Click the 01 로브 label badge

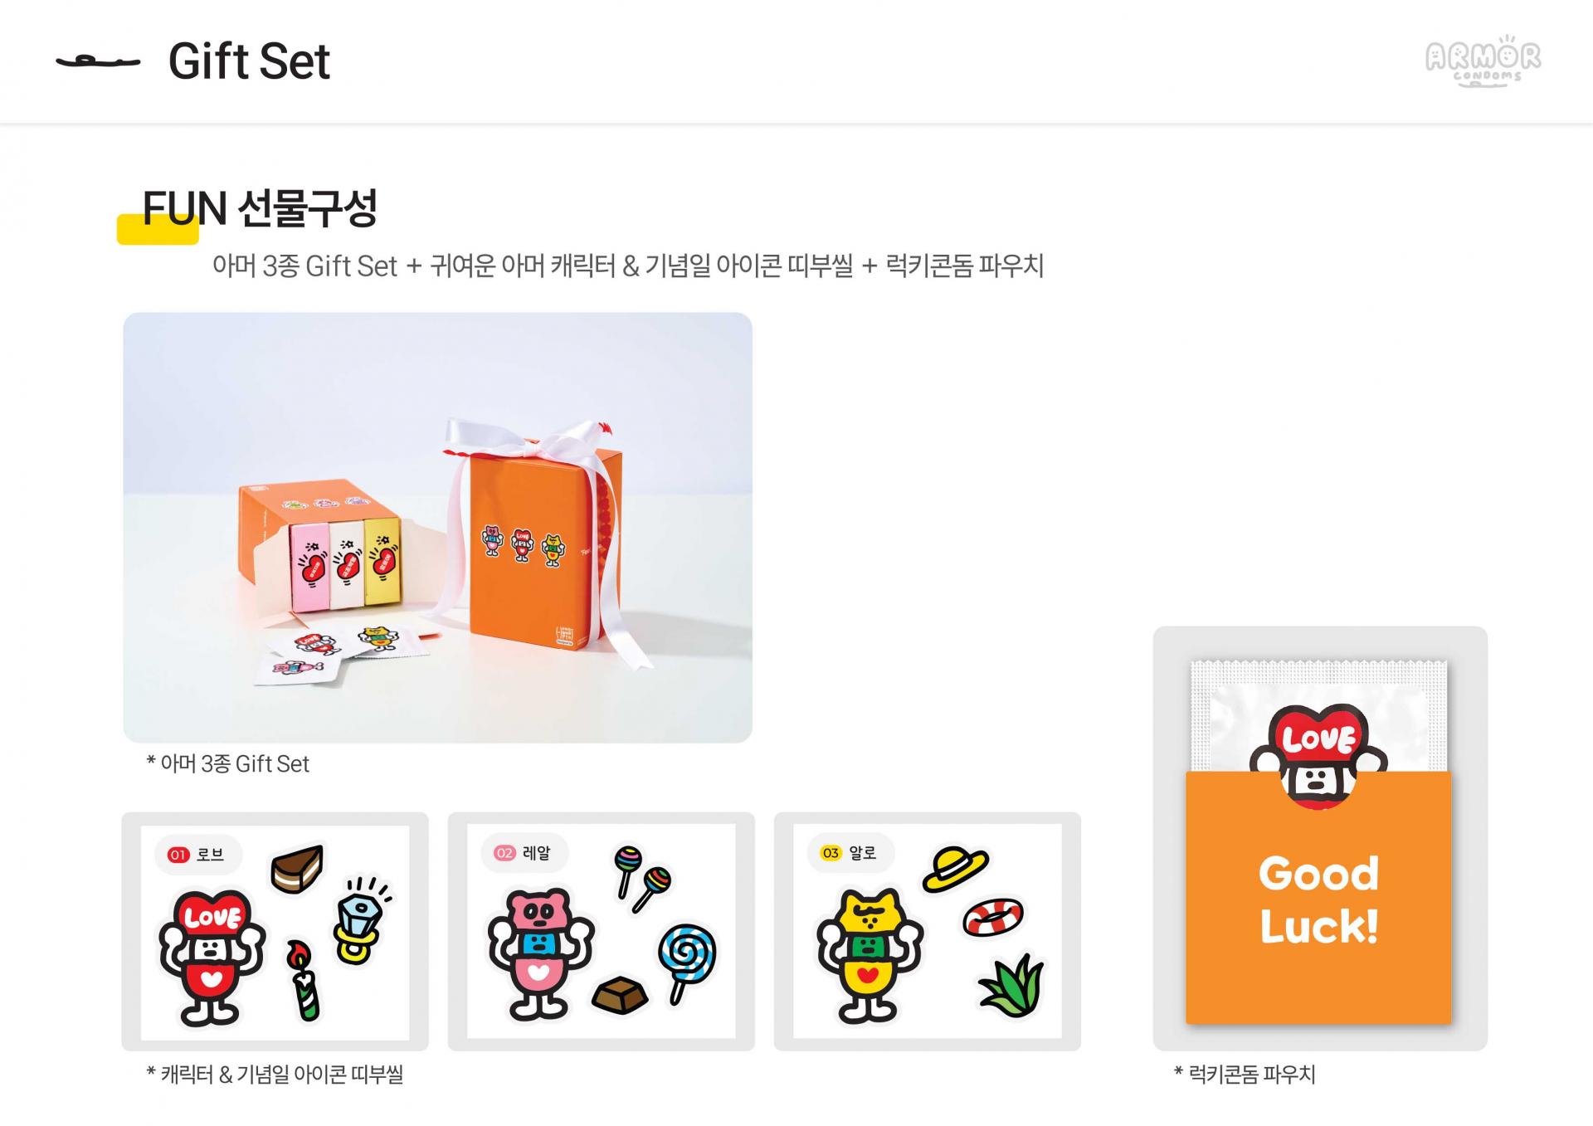pyautogui.click(x=197, y=855)
